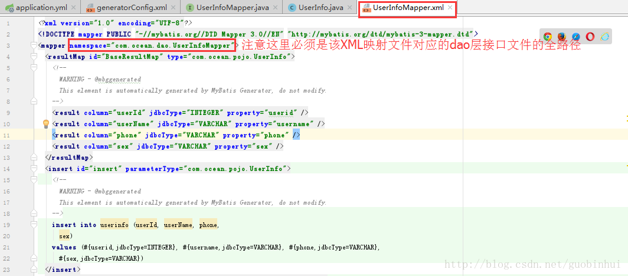Image resolution: width=628 pixels, height=276 pixels.
Task: Click the values keyword on line 21
Action: (64, 247)
